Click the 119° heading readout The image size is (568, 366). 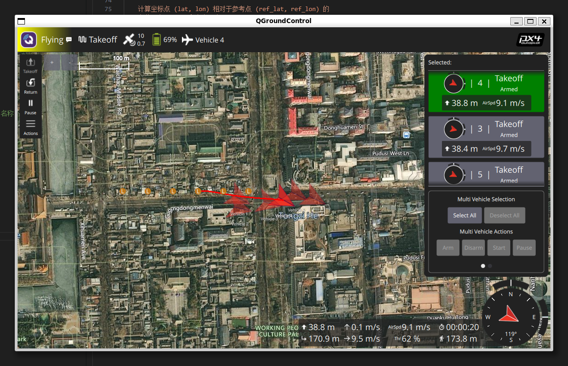coord(511,334)
